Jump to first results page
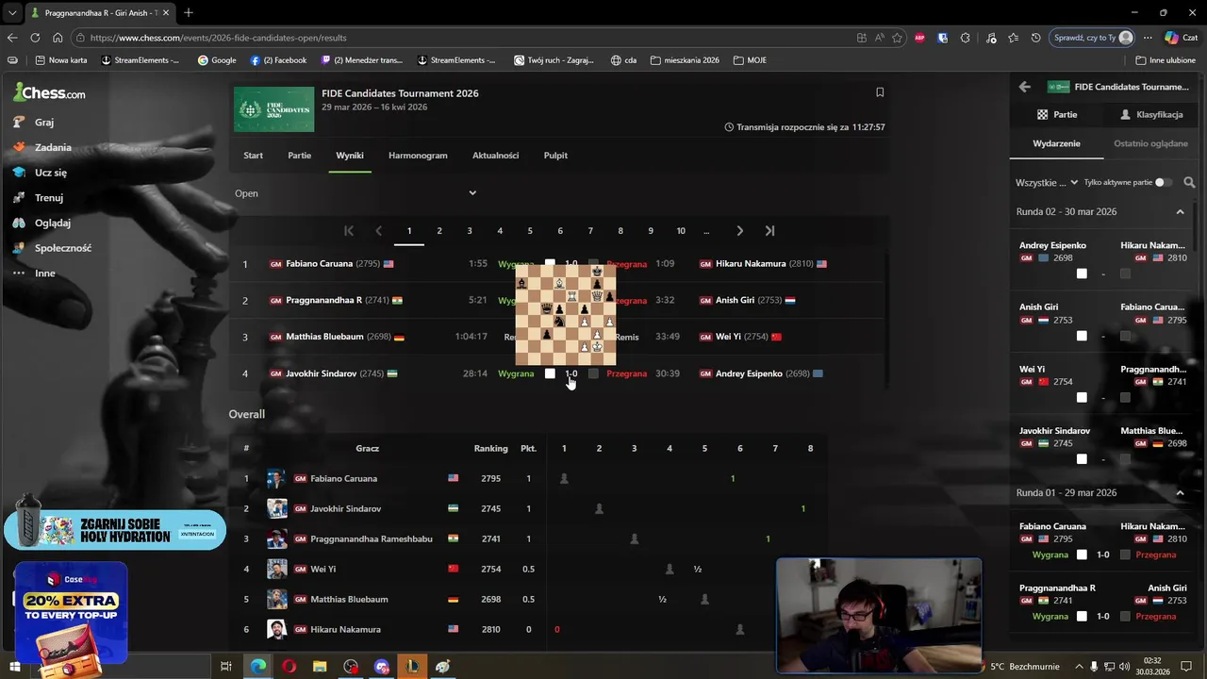 (349, 230)
